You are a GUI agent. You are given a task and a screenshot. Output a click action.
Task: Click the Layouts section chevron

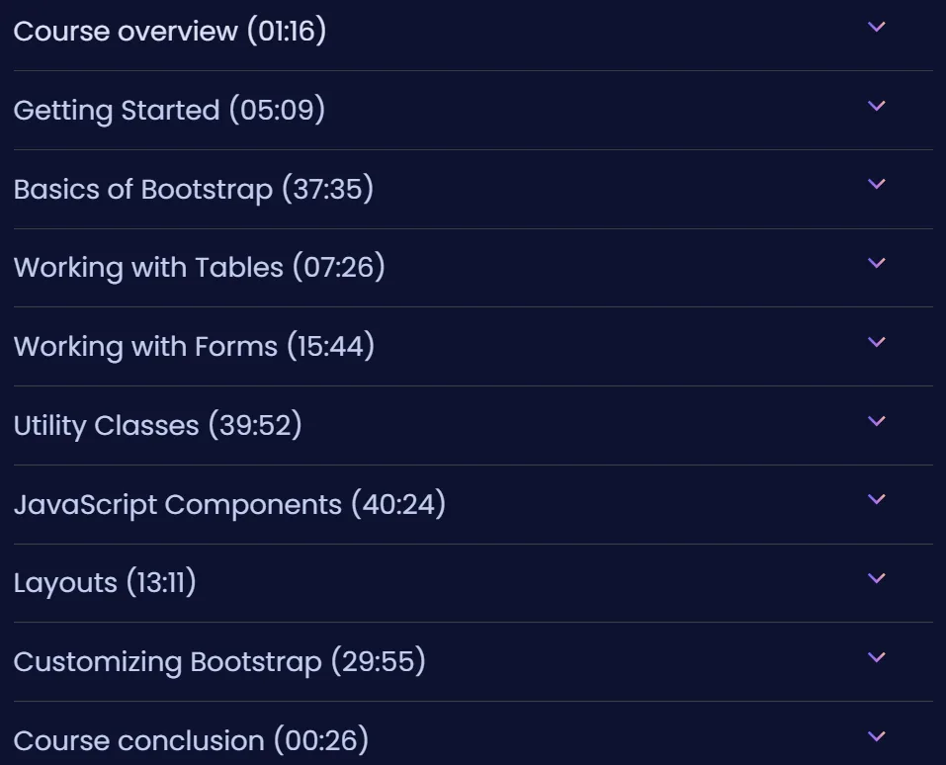876,578
